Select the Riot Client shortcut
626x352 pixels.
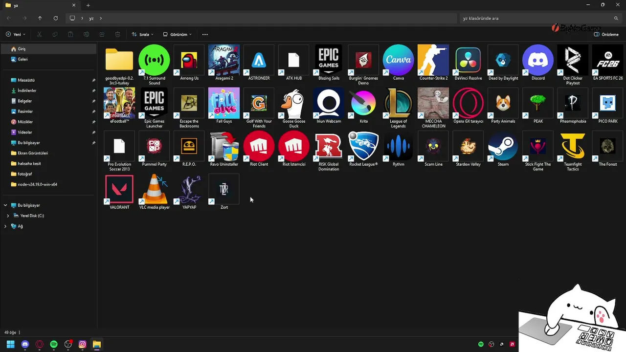[x=259, y=149]
